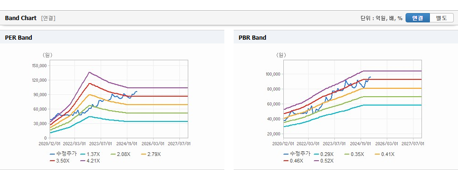
Task: Click the 2024/11/01 date in PBR chart
Action: coord(361,143)
